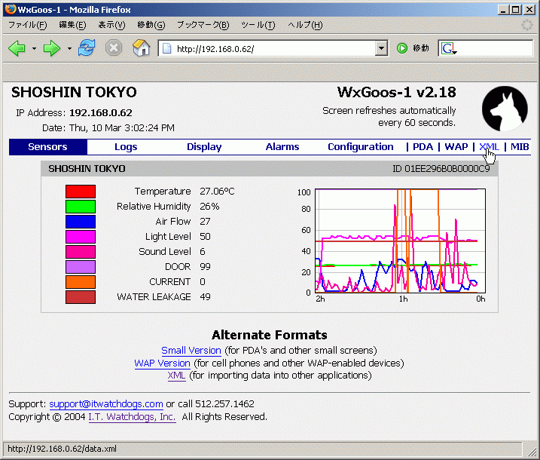Open the 表示(V) menu
540x460 pixels.
[112, 25]
